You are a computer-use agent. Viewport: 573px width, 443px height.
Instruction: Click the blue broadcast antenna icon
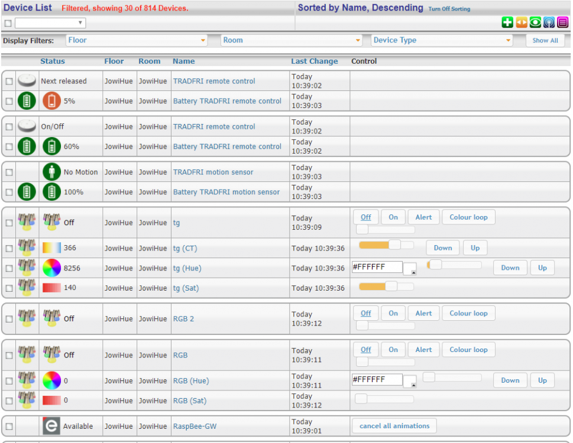pos(549,23)
